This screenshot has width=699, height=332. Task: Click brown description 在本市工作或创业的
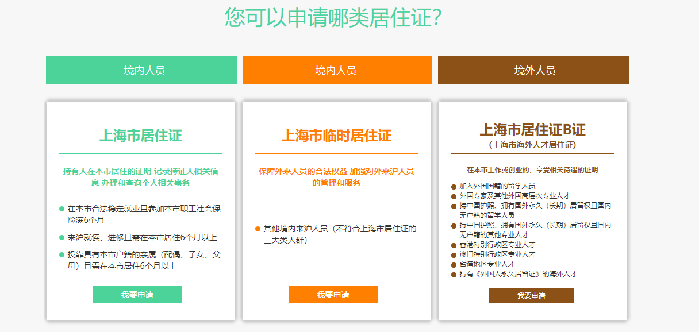point(533,170)
